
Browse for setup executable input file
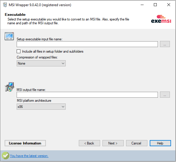coord(165,44)
